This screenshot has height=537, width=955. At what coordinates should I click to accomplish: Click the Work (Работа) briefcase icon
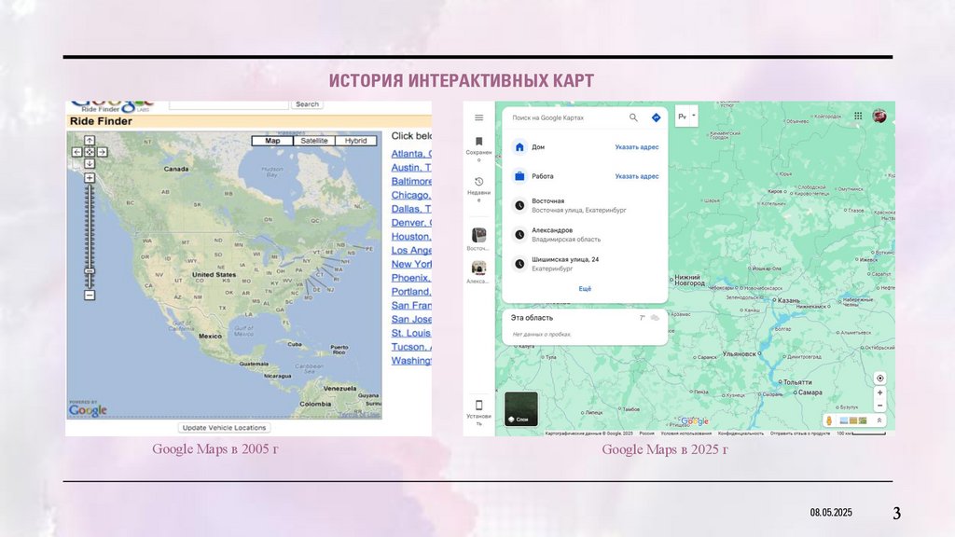[519, 176]
